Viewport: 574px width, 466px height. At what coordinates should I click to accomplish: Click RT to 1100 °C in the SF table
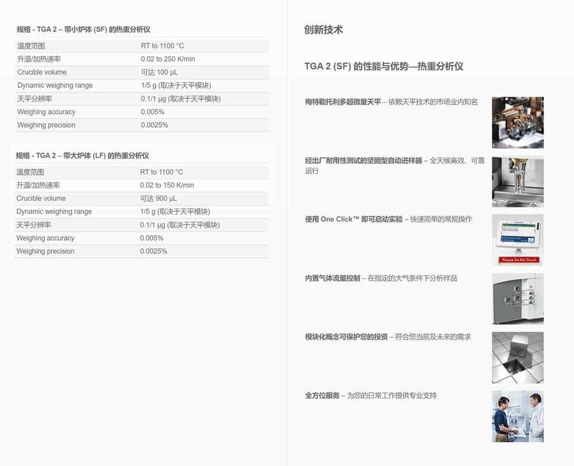pos(162,46)
